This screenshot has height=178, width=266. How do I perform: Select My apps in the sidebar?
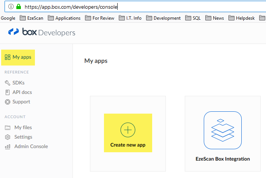(x=22, y=57)
